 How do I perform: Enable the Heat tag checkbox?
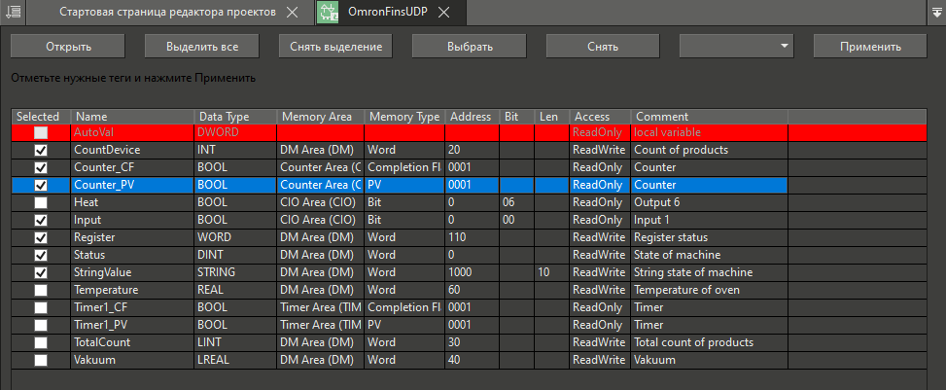(41, 202)
